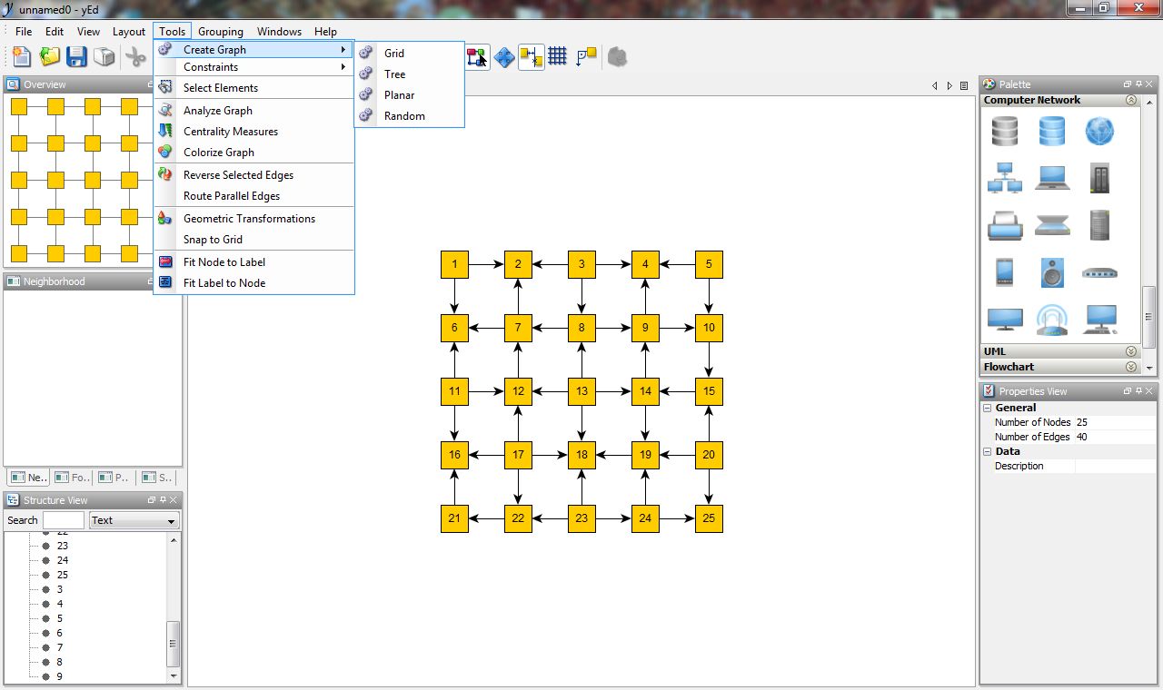Choose Planar from Create Graph submenu

point(410,95)
